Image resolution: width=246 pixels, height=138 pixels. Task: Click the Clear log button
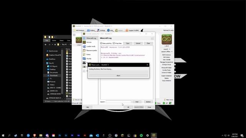[148, 43]
